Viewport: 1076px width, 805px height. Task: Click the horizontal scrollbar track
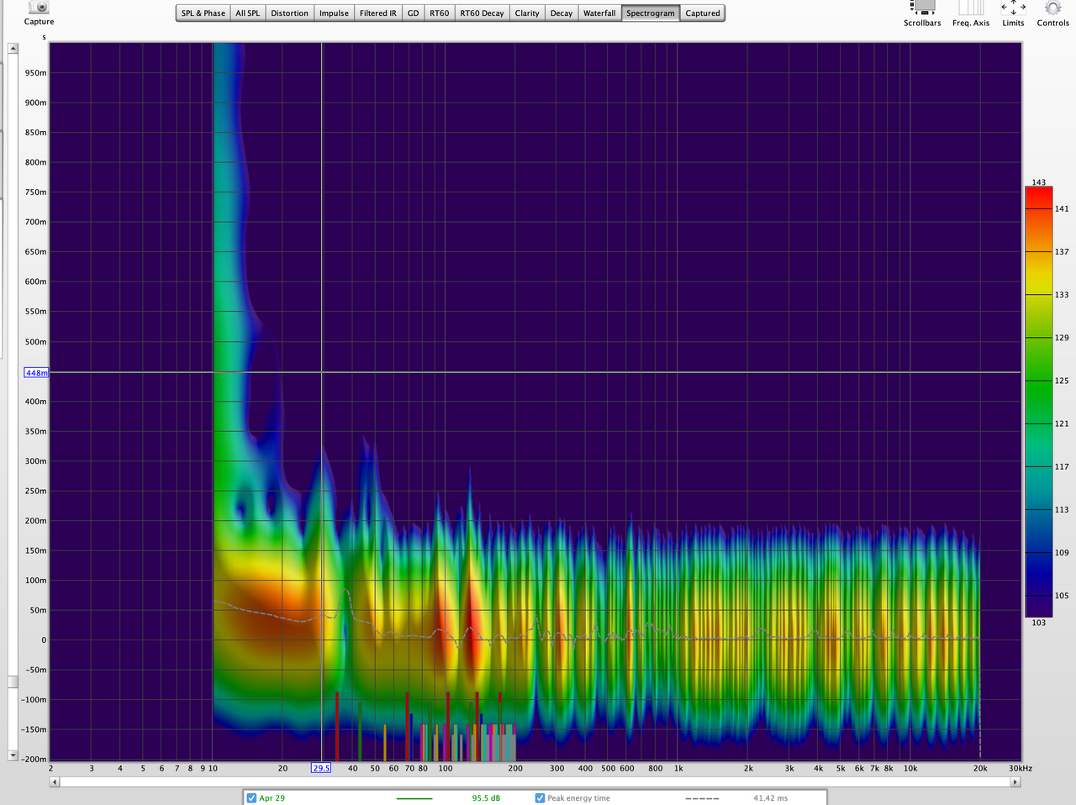(x=535, y=781)
